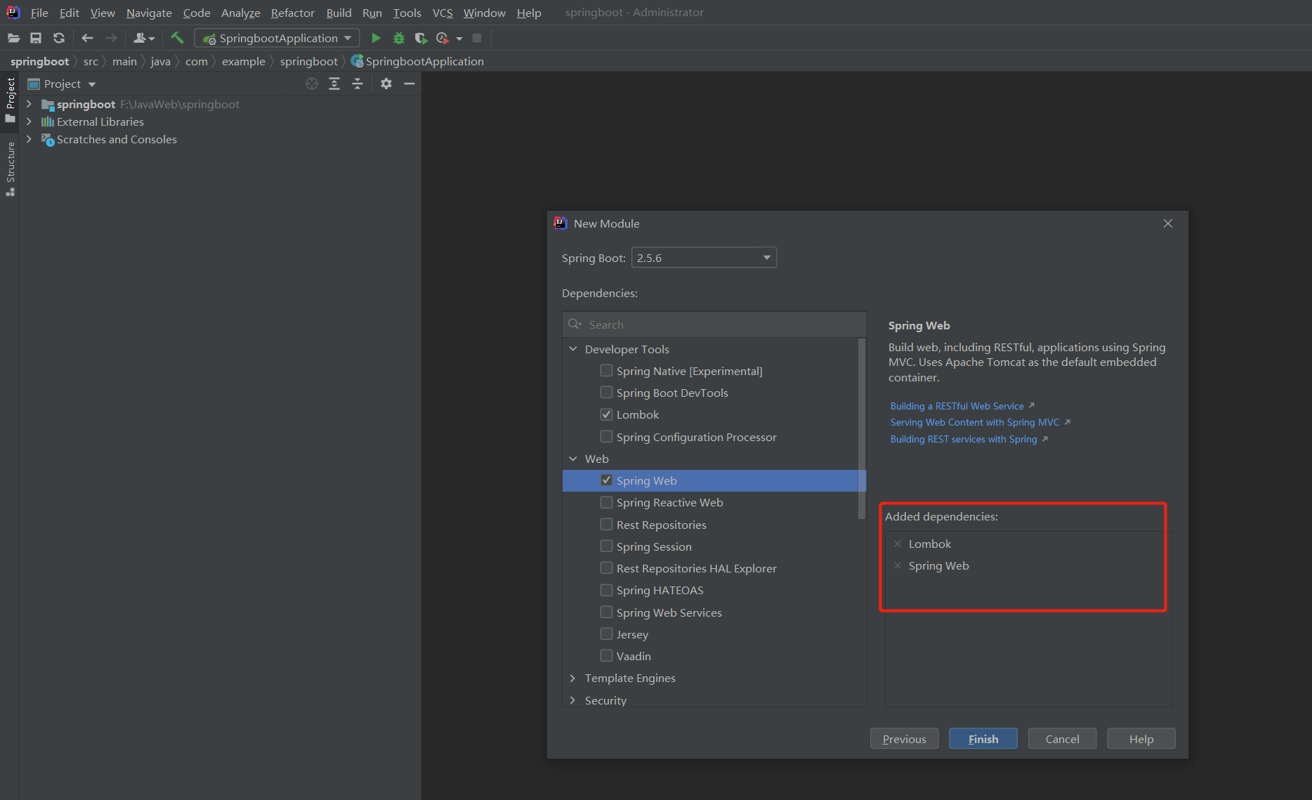
Task: Remove Lombok from added dependencies
Action: (898, 544)
